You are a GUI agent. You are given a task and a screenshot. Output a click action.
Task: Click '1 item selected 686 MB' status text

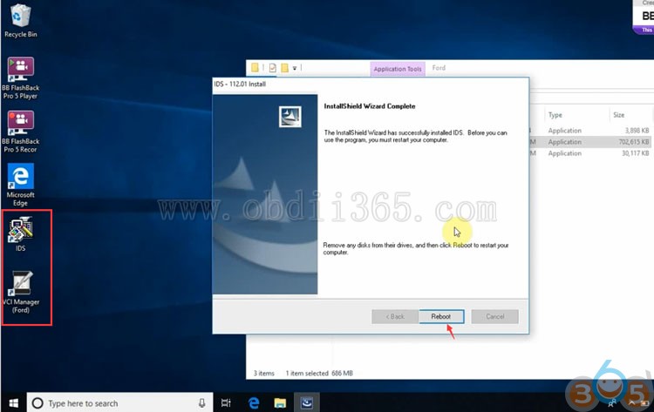(319, 374)
